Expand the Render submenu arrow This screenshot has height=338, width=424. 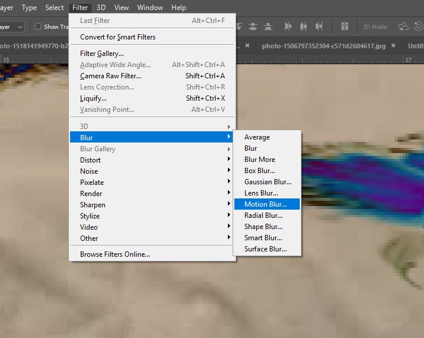pos(228,192)
